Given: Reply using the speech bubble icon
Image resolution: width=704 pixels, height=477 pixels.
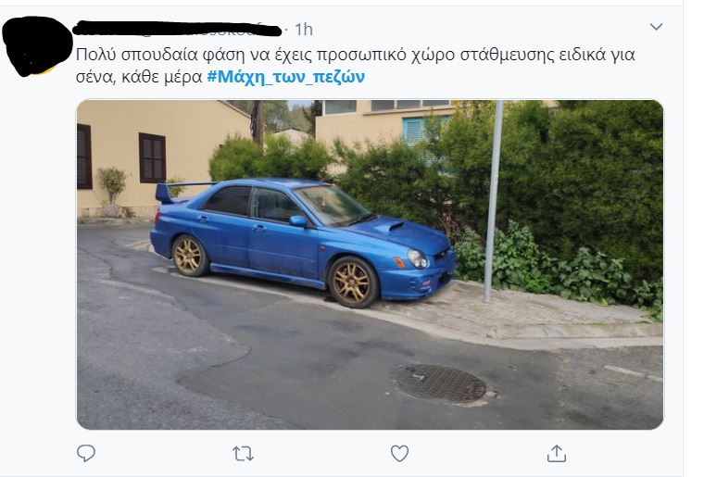Looking at the screenshot, I should [86, 453].
